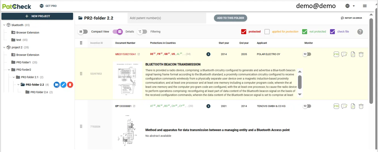The height and width of the screenshot is (152, 378).
Task: Click the Add patent number(s) field
Action: pos(167,18)
